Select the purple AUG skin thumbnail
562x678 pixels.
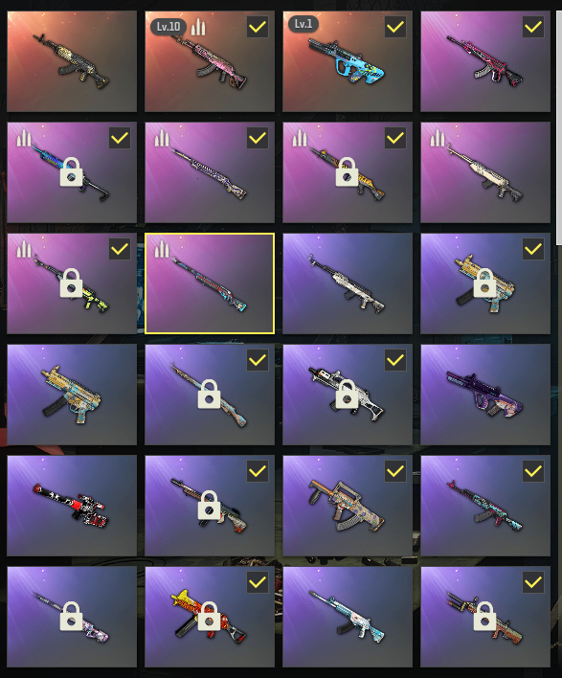point(485,395)
